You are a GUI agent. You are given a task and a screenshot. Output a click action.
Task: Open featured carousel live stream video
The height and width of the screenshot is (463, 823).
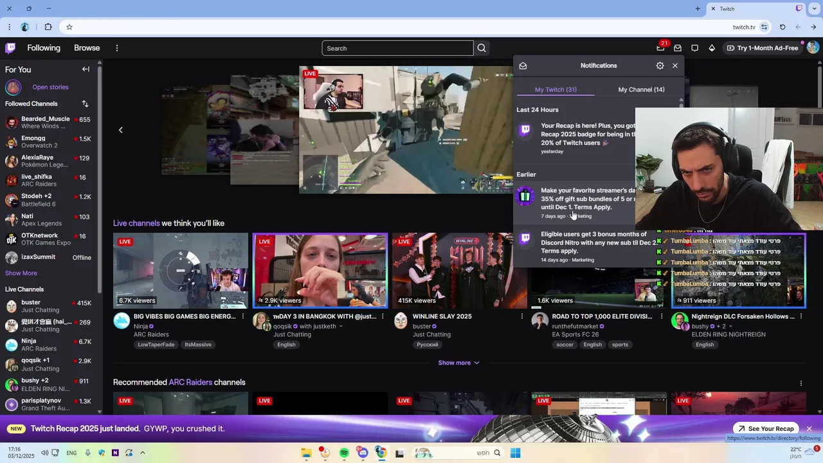[406, 130]
